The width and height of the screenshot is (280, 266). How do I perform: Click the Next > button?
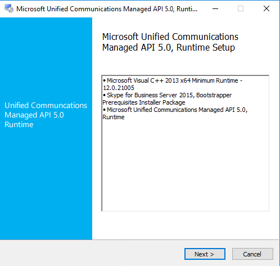click(205, 254)
